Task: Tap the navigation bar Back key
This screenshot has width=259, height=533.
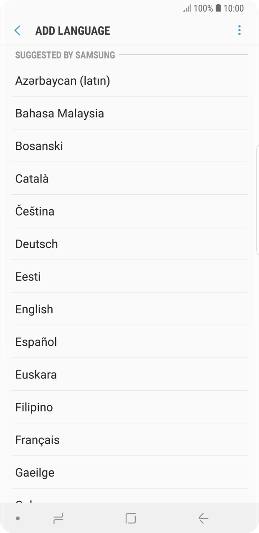Action: click(202, 518)
